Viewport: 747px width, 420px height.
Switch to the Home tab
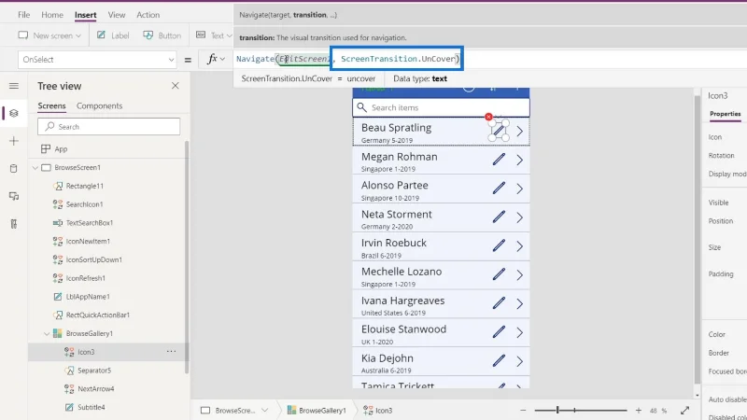pyautogui.click(x=52, y=15)
